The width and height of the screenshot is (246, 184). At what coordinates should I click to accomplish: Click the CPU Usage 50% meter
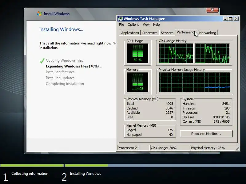(x=137, y=53)
